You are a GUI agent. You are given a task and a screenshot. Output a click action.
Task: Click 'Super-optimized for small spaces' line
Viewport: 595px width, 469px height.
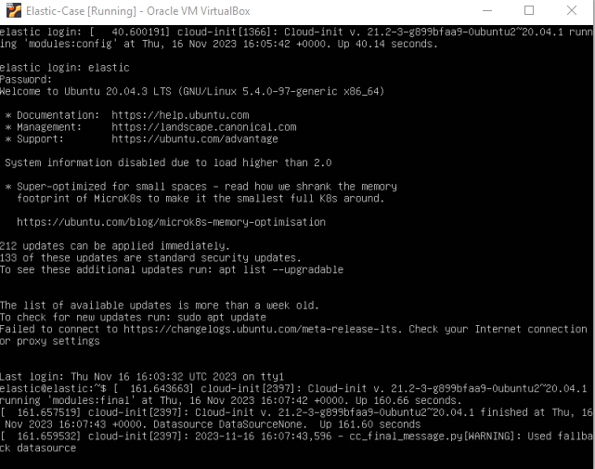(x=200, y=187)
